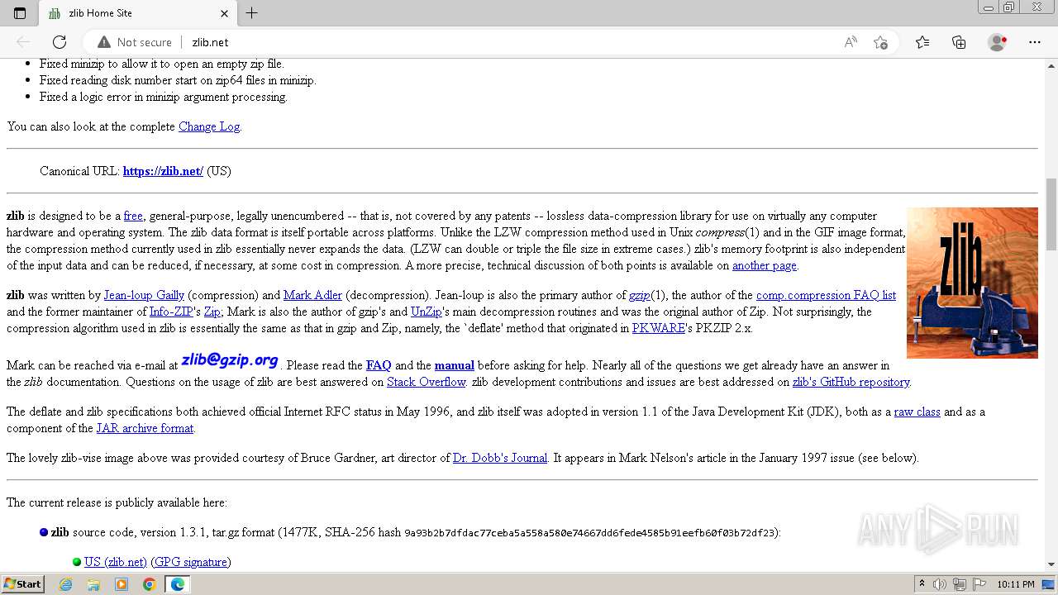1058x595 pixels.
Task: Open the network tray icon
Action: pyautogui.click(x=960, y=584)
